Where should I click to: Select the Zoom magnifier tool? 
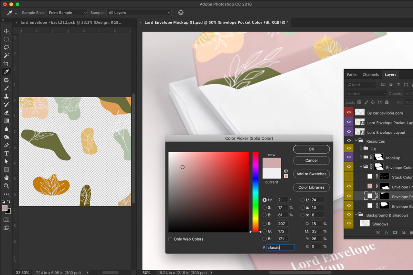pyautogui.click(x=6, y=186)
